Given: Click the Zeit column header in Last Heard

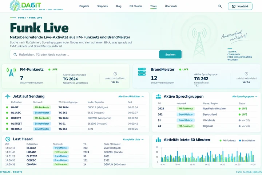Looking at the screenshot, I should coord(7,144).
